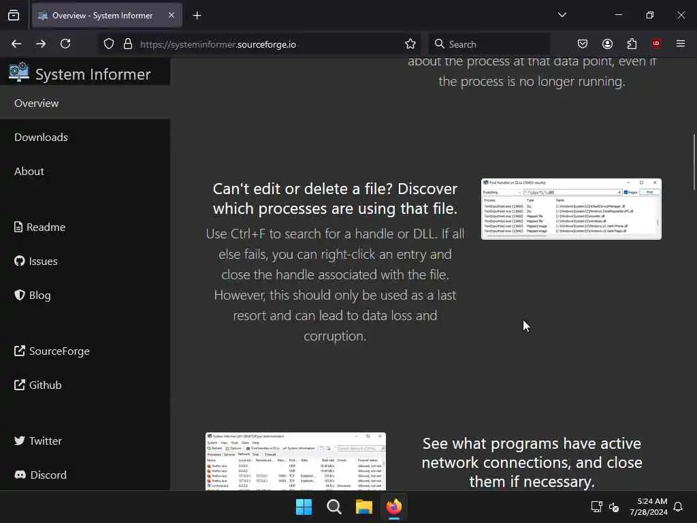Open the network connections screenshot thumbnail

tap(295, 461)
